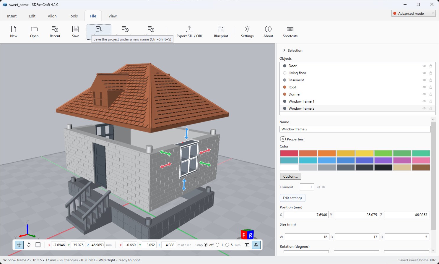Lock the Living floor object
This screenshot has width=439, height=264.
(x=431, y=73)
